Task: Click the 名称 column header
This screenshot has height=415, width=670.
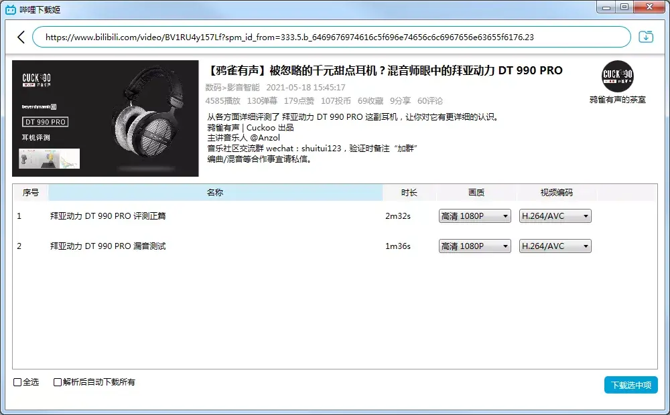Action: tap(215, 193)
